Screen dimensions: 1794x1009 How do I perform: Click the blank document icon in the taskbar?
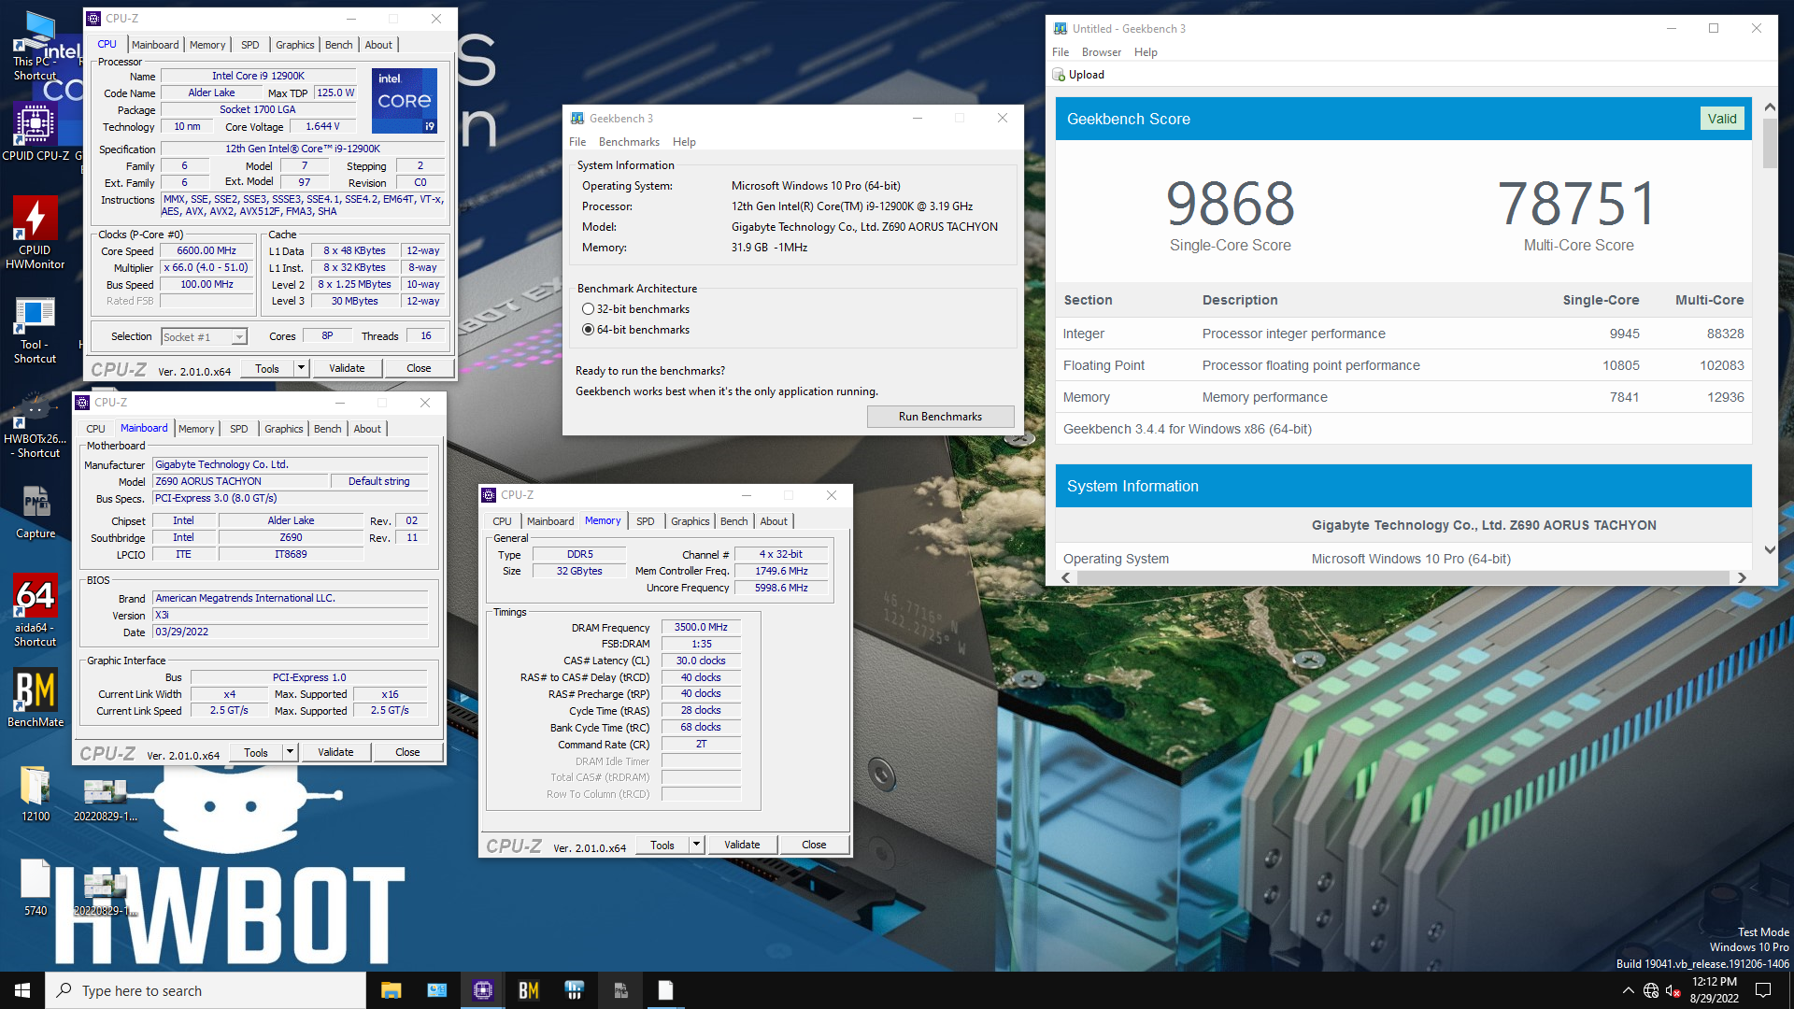pos(665,990)
